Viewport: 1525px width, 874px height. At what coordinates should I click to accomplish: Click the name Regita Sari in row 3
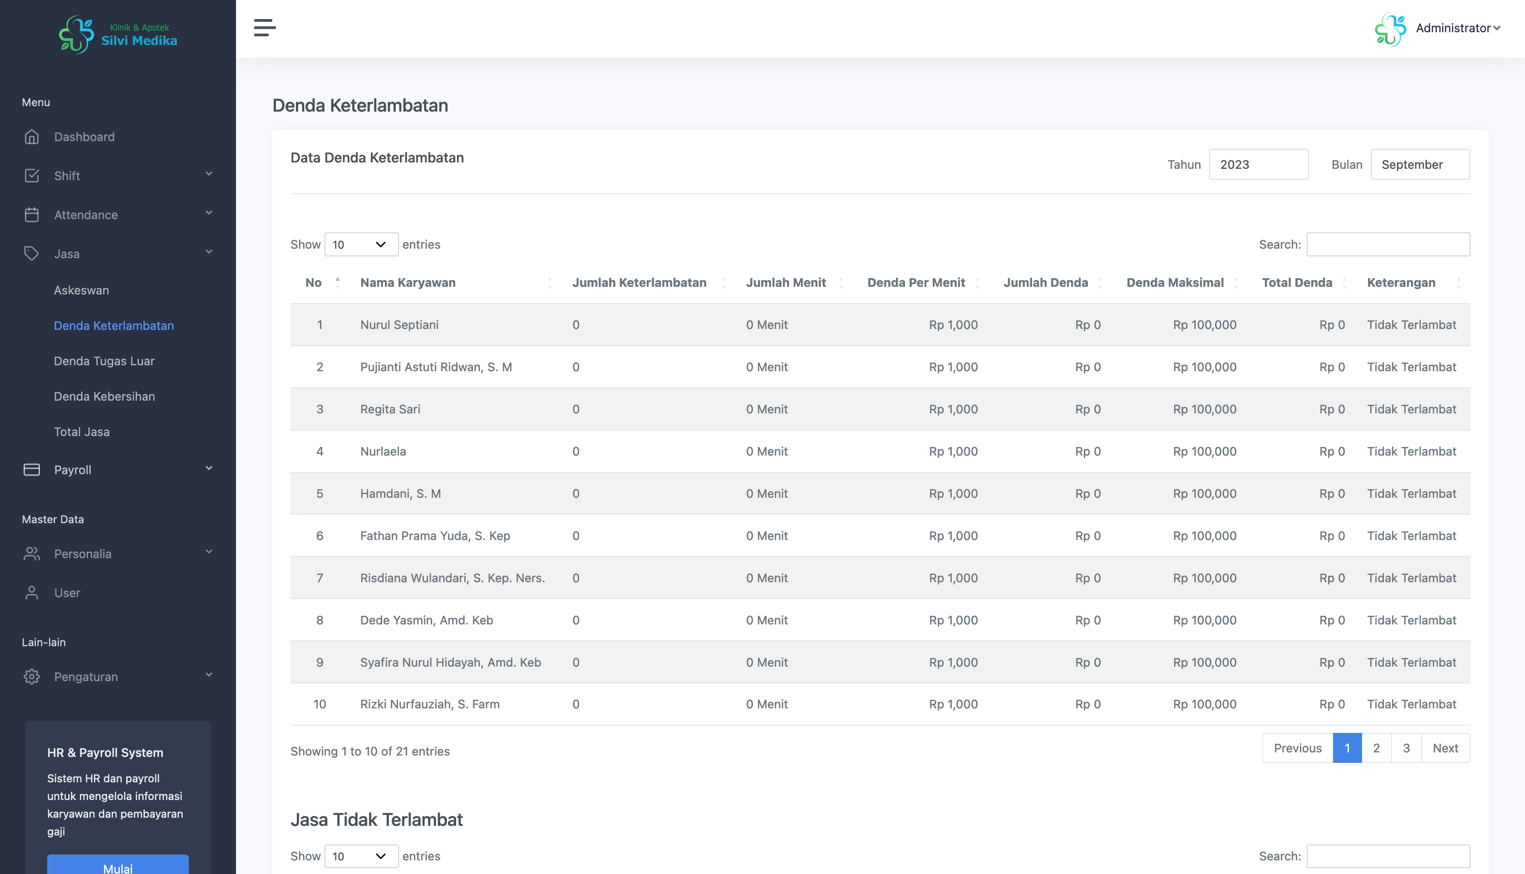(390, 409)
